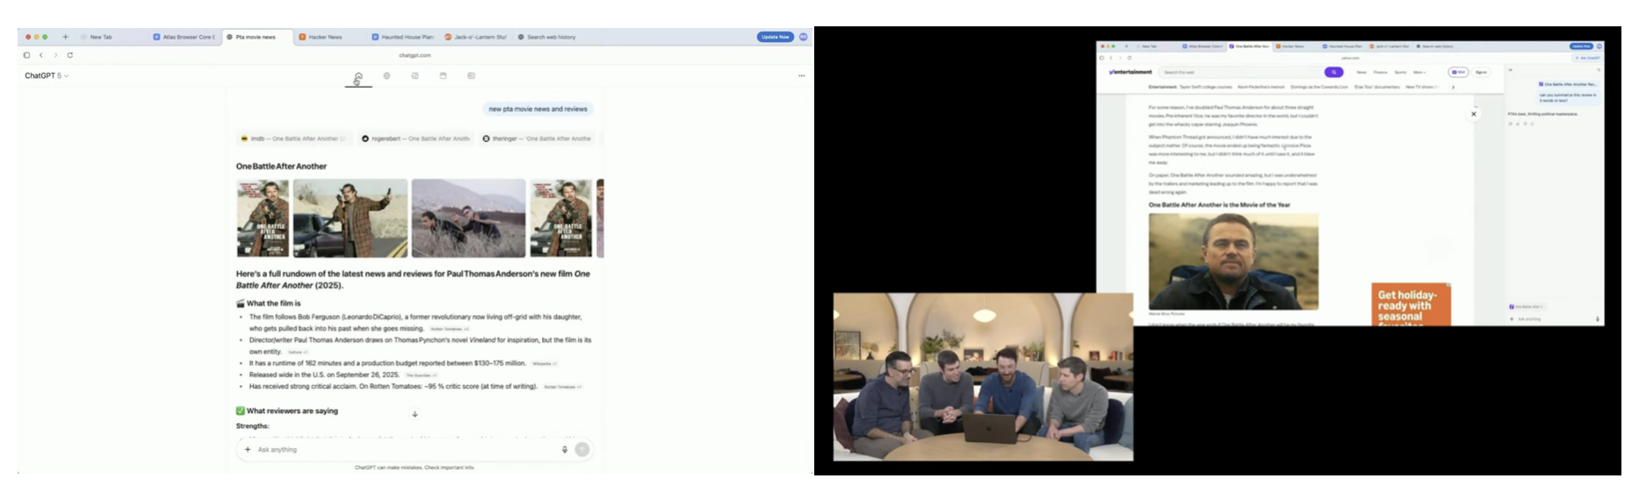The height and width of the screenshot is (500, 1639).
Task: Open the three-dots more options menu
Action: (801, 76)
